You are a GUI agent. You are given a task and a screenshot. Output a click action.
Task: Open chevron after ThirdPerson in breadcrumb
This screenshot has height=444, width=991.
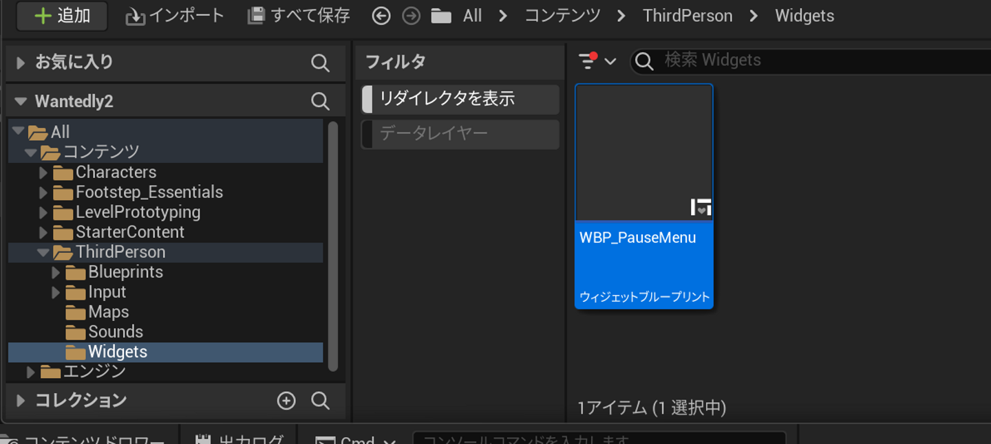754,16
